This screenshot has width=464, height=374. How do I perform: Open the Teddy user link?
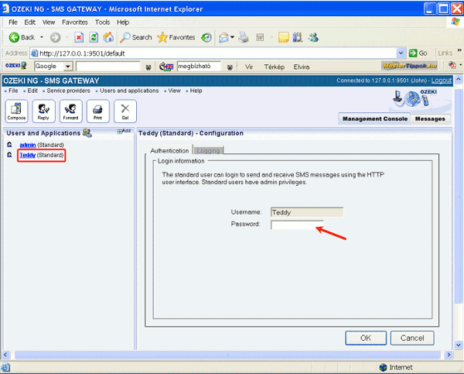[x=28, y=155]
